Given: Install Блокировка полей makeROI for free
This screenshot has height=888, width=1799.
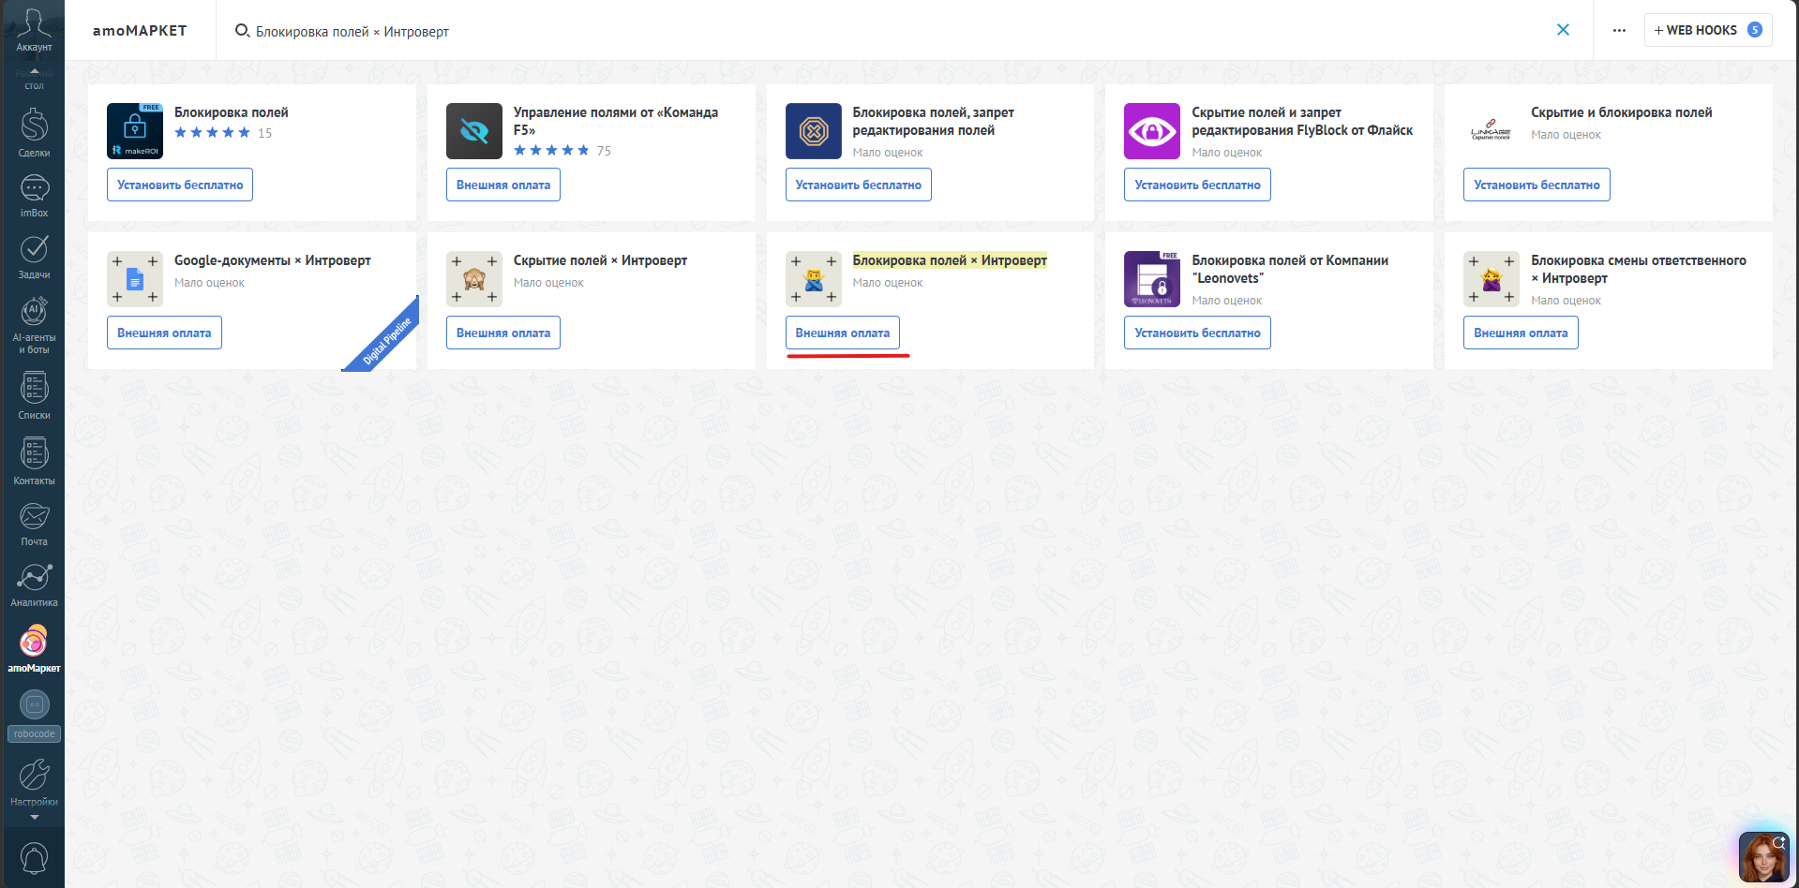Looking at the screenshot, I should click(180, 185).
